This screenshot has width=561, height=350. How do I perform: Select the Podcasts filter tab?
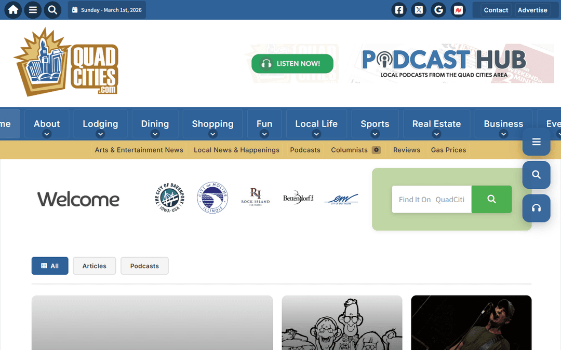(144, 265)
